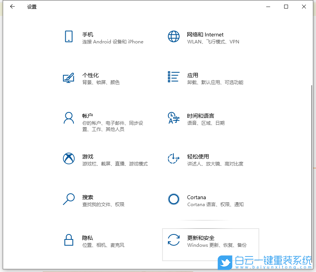This screenshot has width=316, height=272.
Task: Click the 时间和语言 clock icon
Action: pos(173,118)
